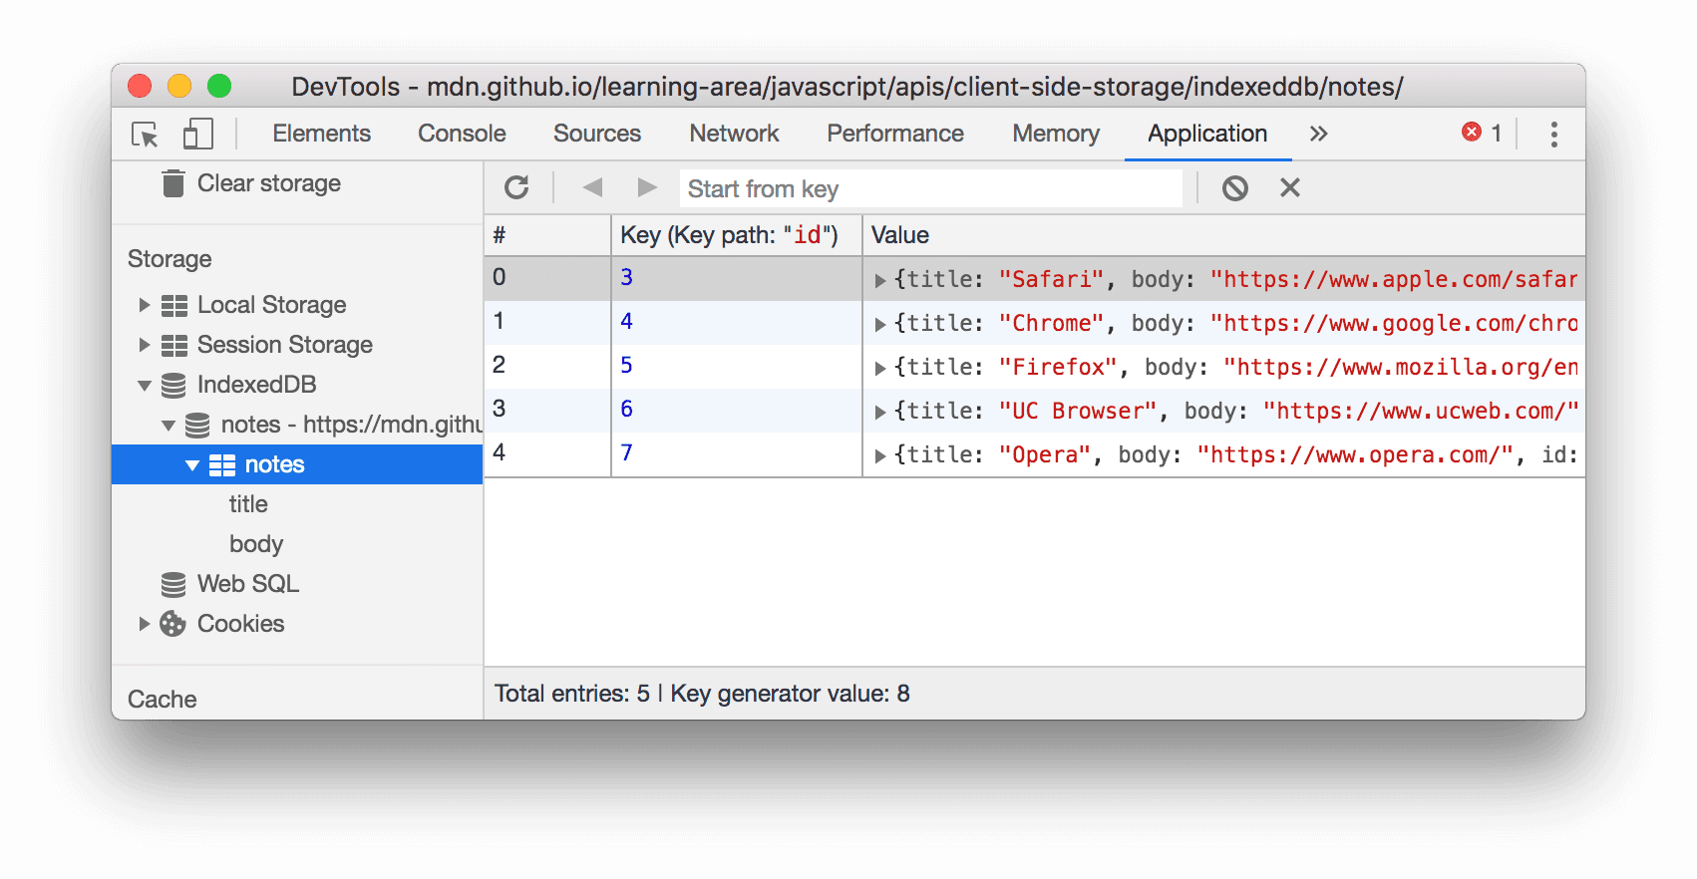Click Clear storage in the sidebar
Viewport: 1697px width, 879px height.
pyautogui.click(x=268, y=183)
